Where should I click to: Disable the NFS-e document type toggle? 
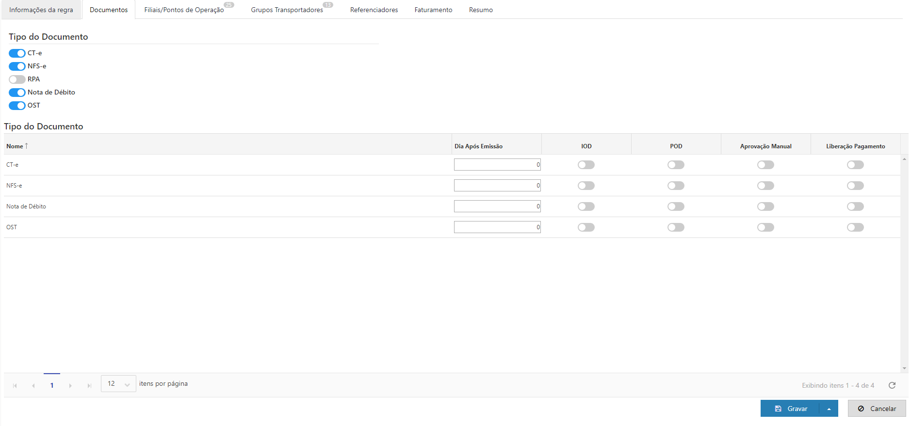[x=17, y=66]
